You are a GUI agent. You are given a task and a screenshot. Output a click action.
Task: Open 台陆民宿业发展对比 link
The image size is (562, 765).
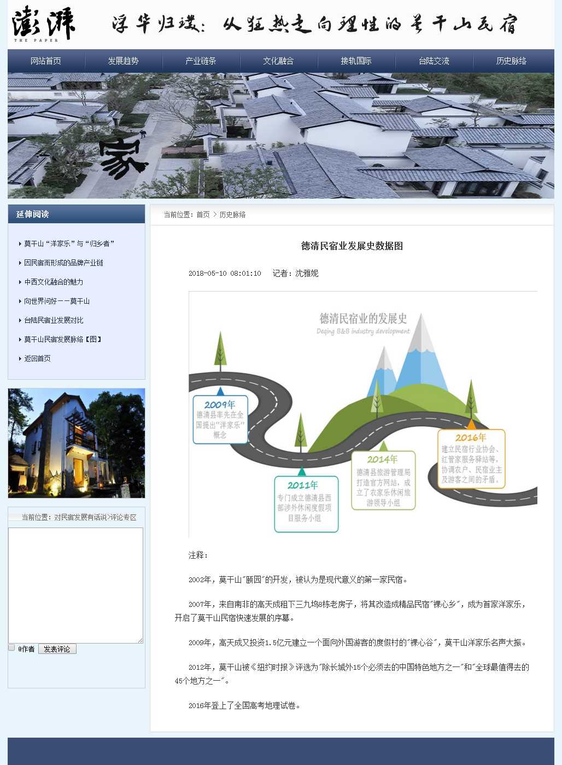pyautogui.click(x=54, y=321)
